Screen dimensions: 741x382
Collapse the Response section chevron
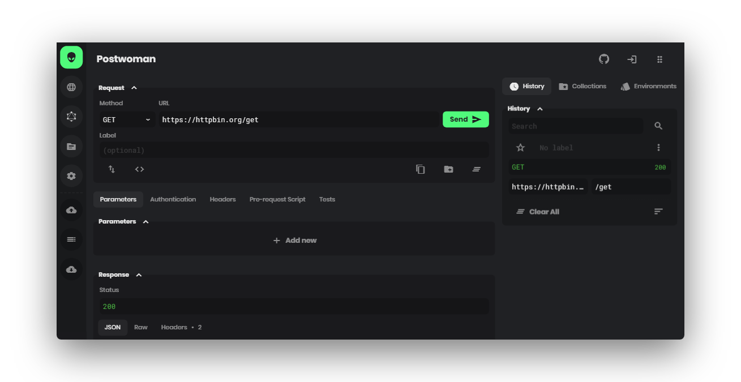pyautogui.click(x=139, y=275)
